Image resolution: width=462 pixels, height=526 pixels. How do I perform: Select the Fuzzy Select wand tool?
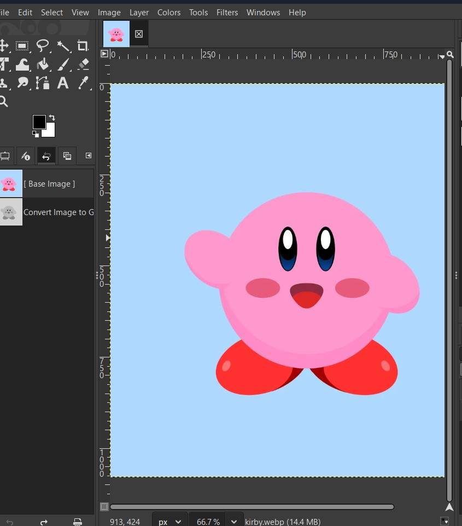coord(63,46)
